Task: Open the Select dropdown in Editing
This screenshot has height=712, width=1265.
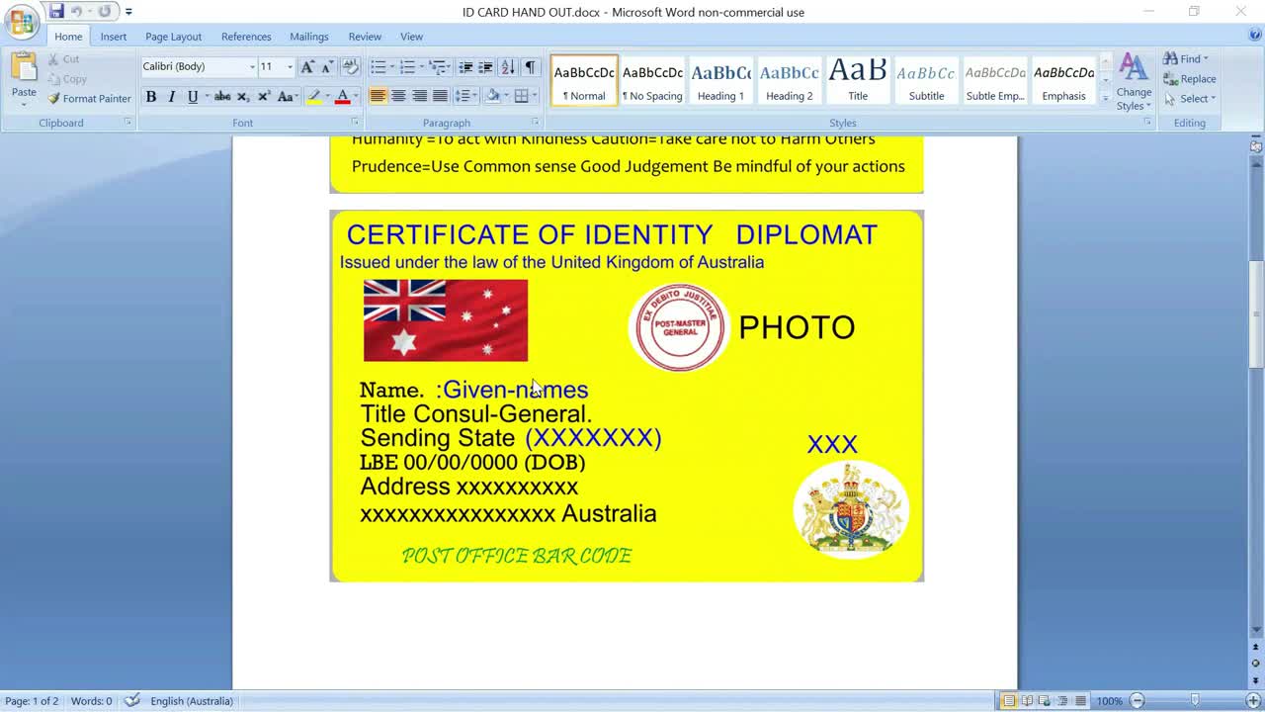Action: coord(1189,99)
